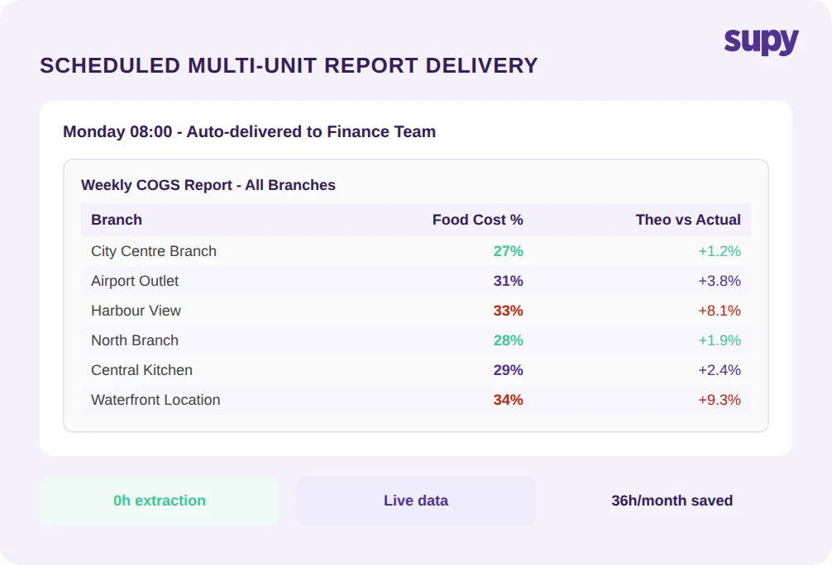Viewport: 832px width, 565px height.
Task: Click the 28% food cost value
Action: (x=509, y=340)
